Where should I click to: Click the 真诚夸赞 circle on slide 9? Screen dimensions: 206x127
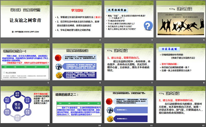(x=27, y=112)
